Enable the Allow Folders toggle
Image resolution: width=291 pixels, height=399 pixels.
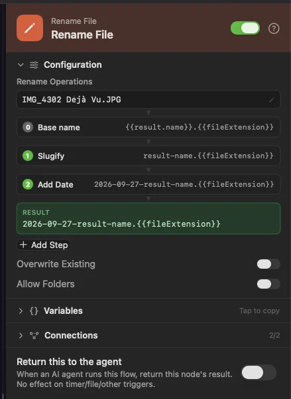(x=268, y=284)
